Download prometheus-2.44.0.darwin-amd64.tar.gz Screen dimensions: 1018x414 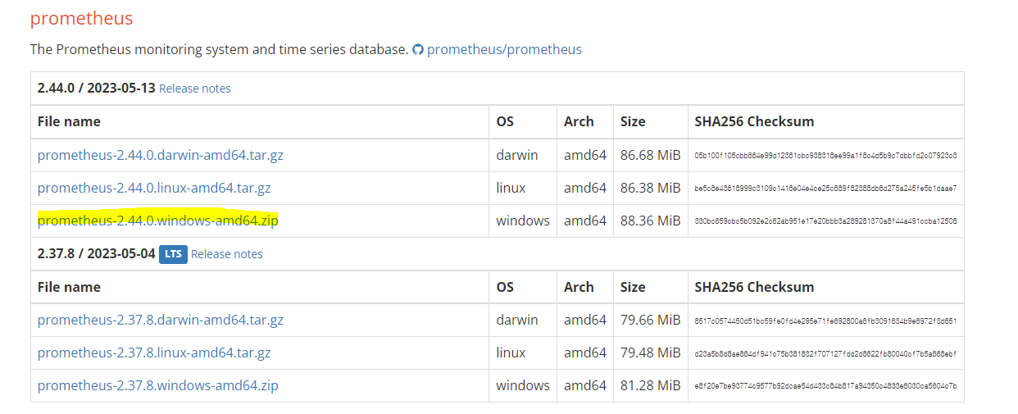[x=161, y=155]
